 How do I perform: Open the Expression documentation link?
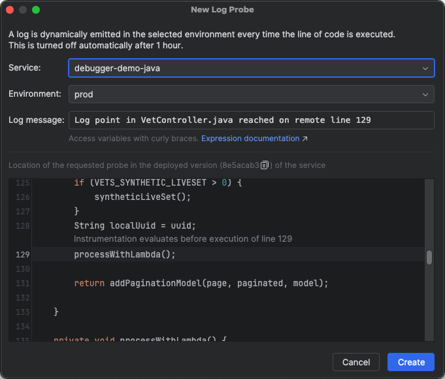[x=250, y=139]
